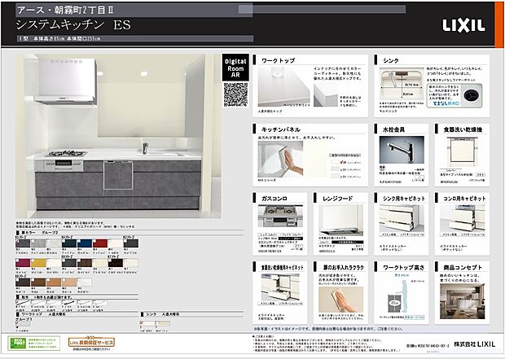This screenshot has width=505, height=359.
Task: Open the Digital Room AR badge
Action: click(235, 67)
